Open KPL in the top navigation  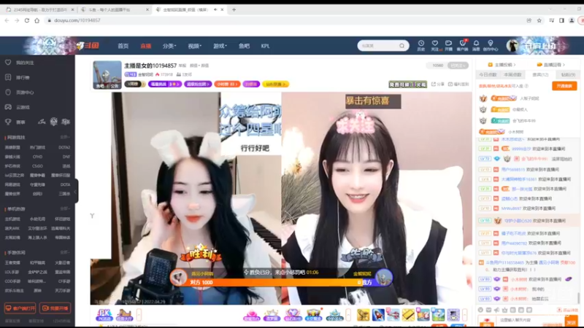pyautogui.click(x=265, y=46)
